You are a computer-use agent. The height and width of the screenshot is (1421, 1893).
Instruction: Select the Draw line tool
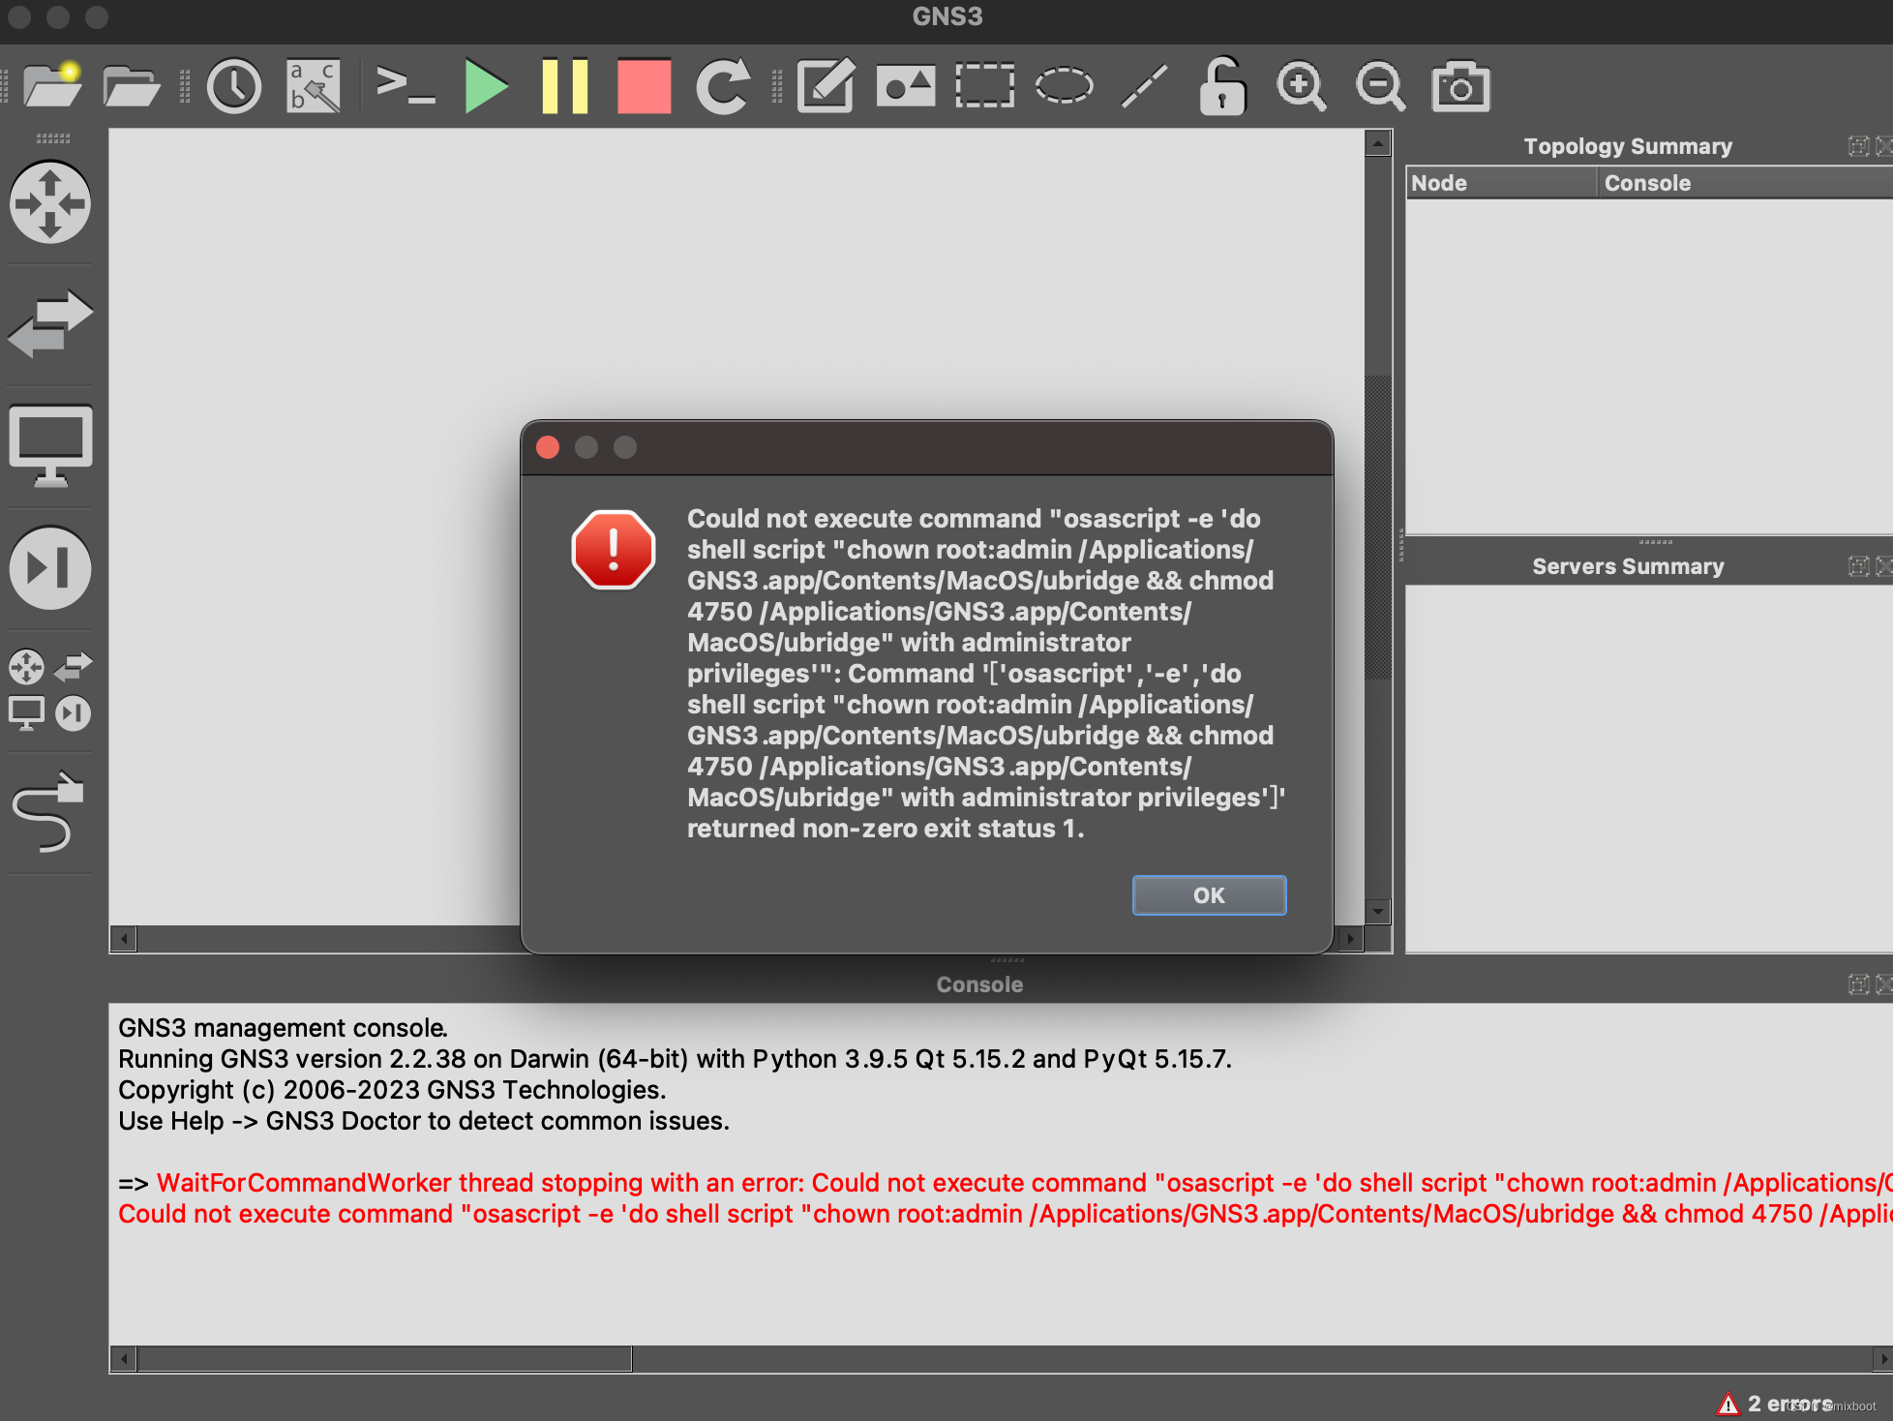pyautogui.click(x=1144, y=86)
